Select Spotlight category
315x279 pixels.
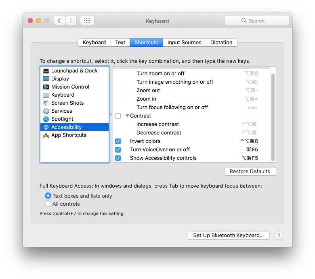click(75, 119)
